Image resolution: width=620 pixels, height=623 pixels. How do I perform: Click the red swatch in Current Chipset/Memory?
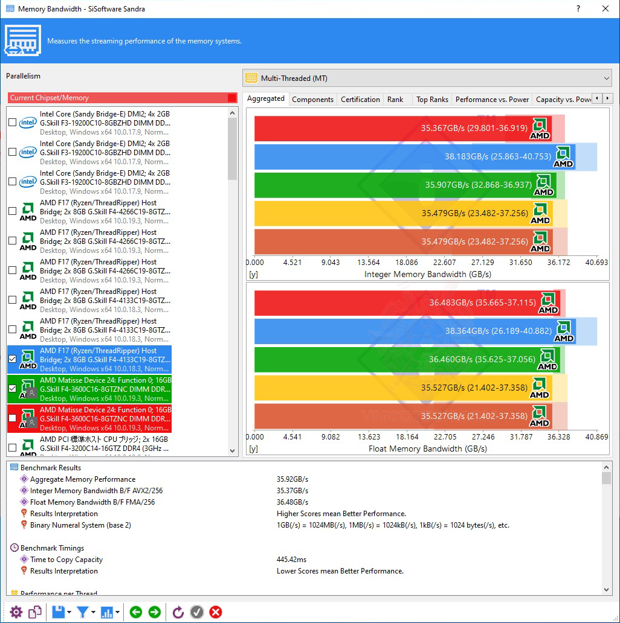[x=232, y=98]
